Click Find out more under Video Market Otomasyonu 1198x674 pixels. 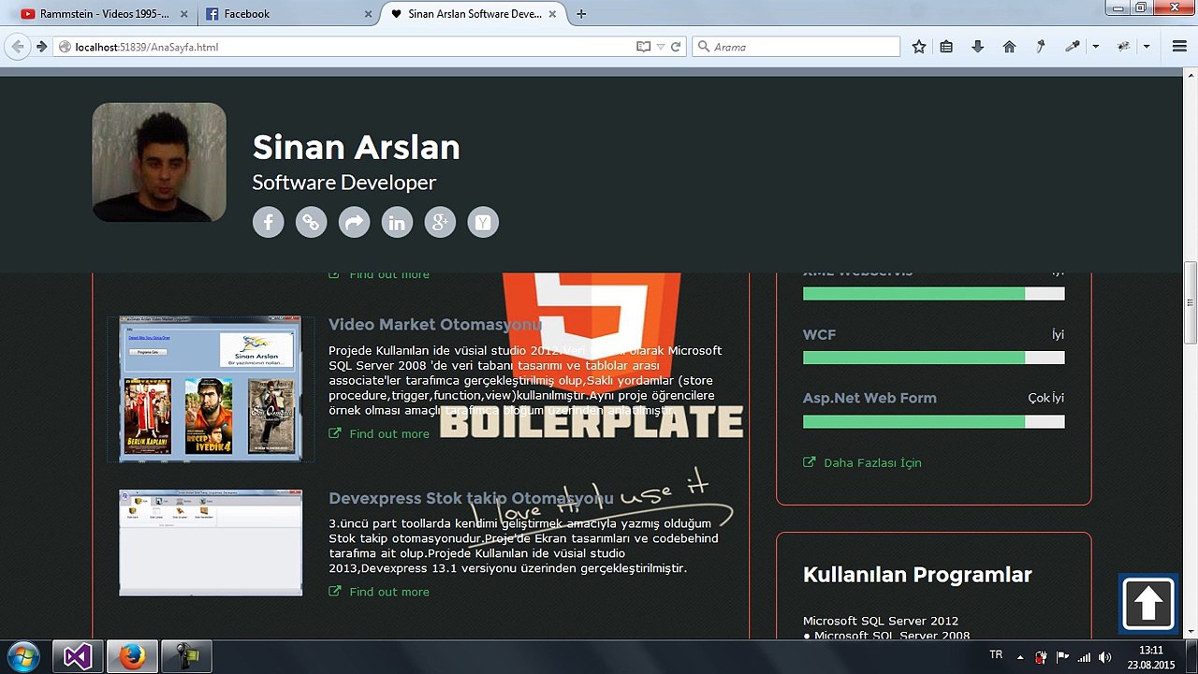(x=379, y=433)
